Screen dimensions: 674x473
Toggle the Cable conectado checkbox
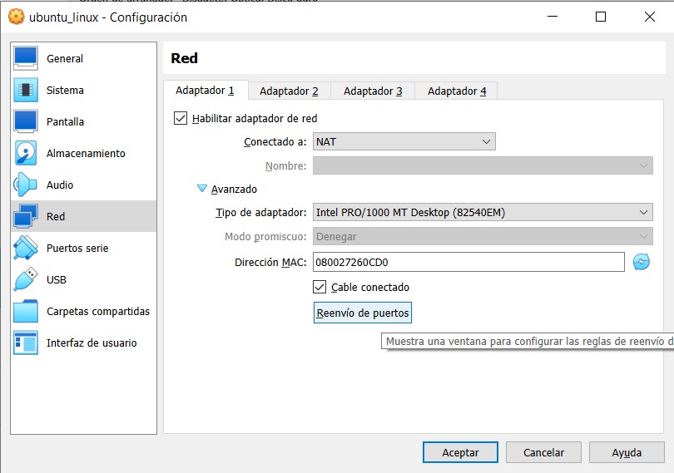pos(320,287)
